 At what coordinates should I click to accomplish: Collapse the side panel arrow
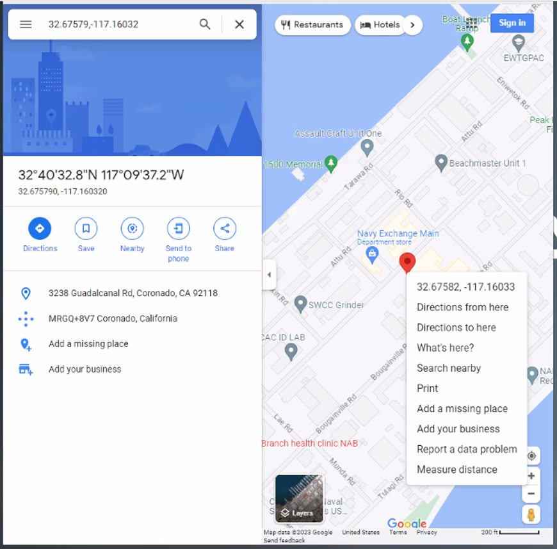point(270,274)
